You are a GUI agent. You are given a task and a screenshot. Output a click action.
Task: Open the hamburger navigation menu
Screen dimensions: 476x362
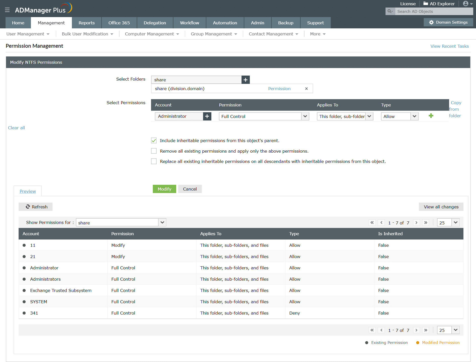pyautogui.click(x=7, y=10)
